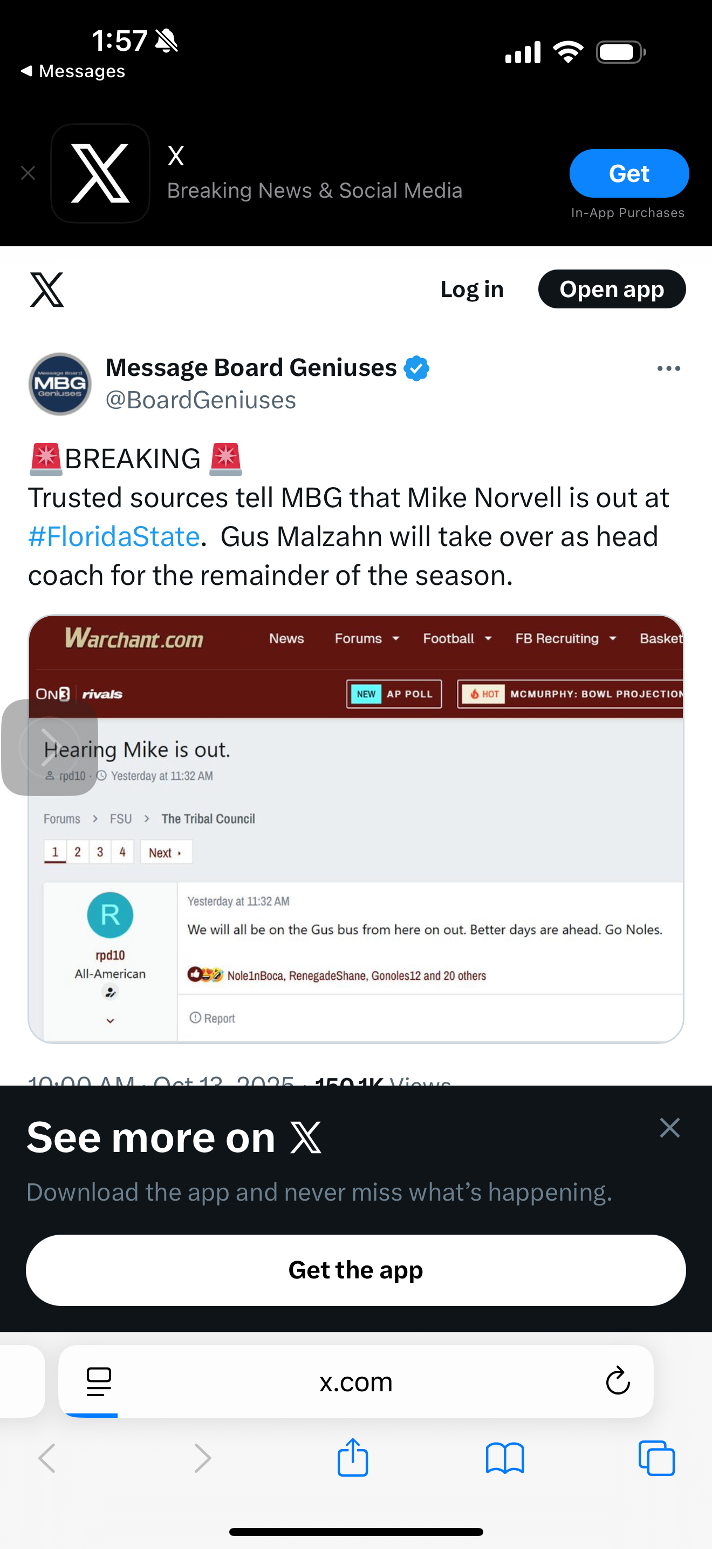Open page display options left of address bar

tap(99, 1381)
